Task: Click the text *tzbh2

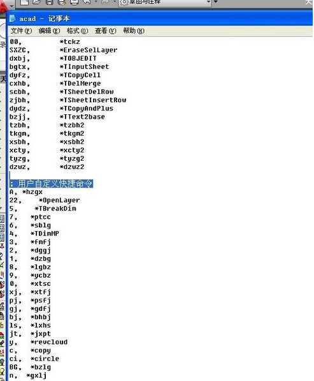Action: (x=72, y=125)
